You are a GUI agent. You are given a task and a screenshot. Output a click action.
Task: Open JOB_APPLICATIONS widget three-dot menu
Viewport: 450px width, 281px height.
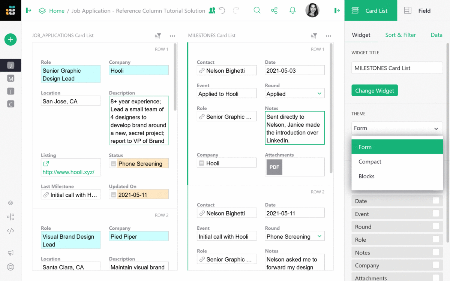click(172, 36)
